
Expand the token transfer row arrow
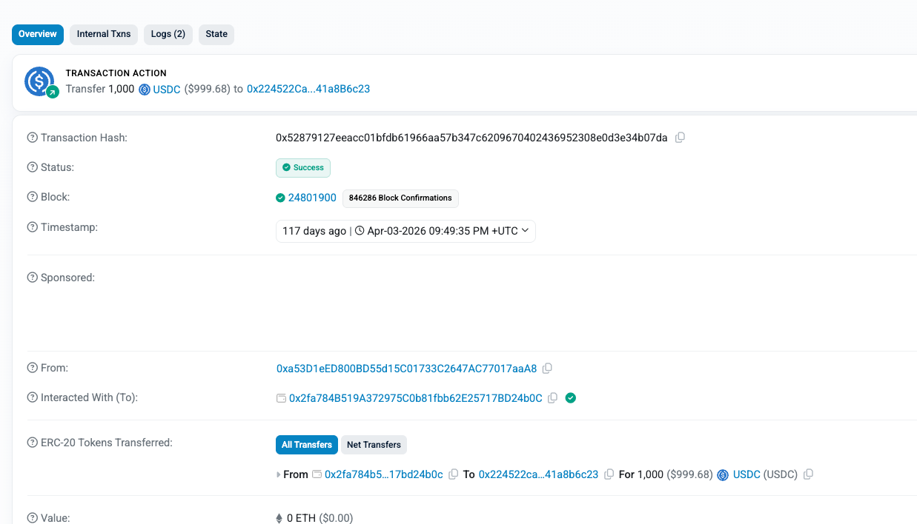pyautogui.click(x=279, y=474)
